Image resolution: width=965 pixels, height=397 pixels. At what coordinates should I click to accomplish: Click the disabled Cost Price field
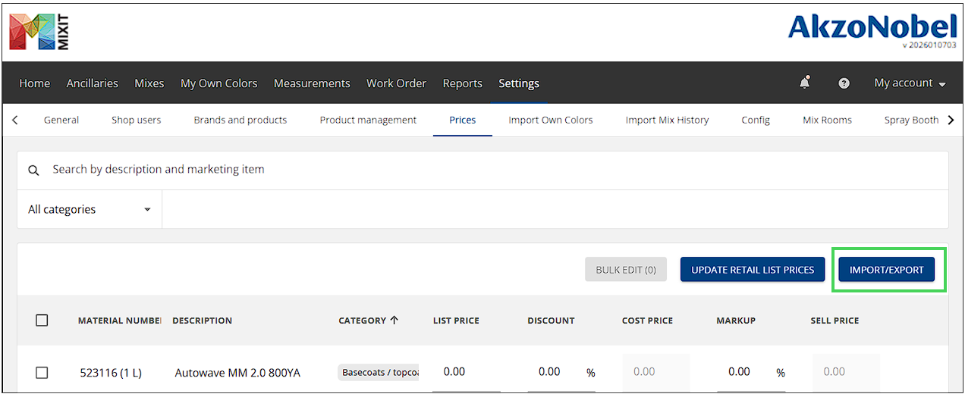click(656, 372)
